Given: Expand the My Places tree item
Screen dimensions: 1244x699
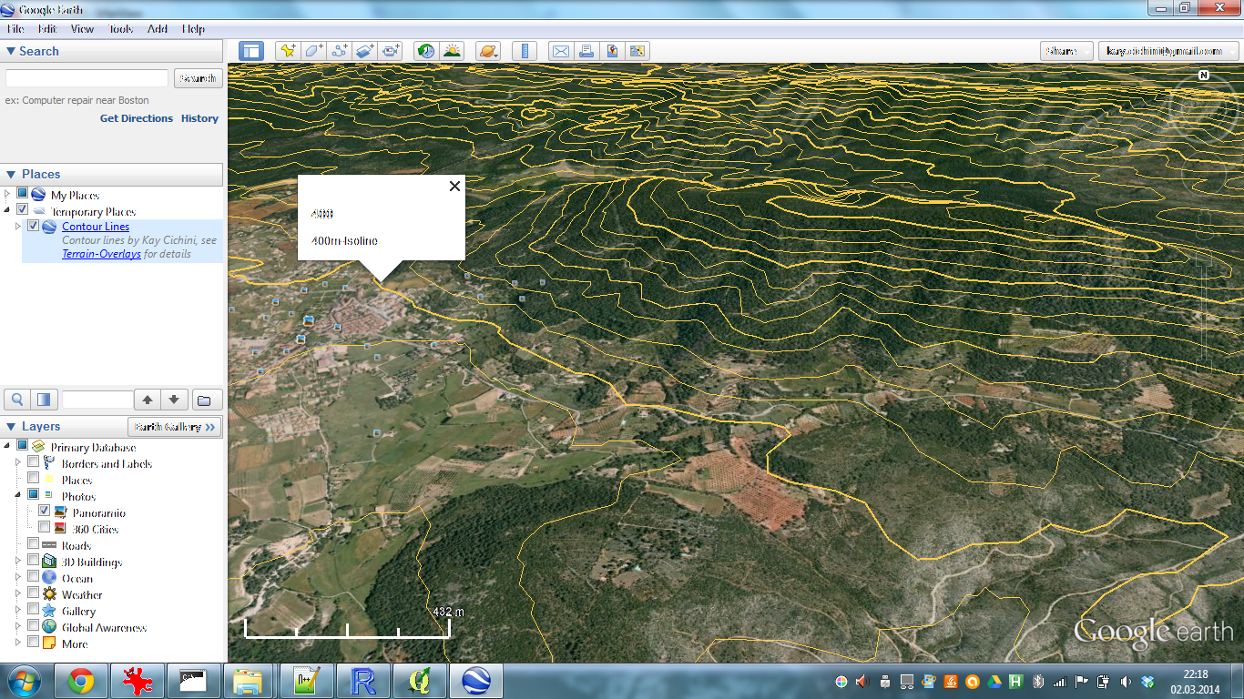Looking at the screenshot, I should [x=7, y=194].
